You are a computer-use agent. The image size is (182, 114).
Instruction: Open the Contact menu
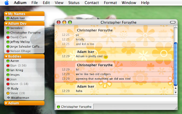point(92,3)
